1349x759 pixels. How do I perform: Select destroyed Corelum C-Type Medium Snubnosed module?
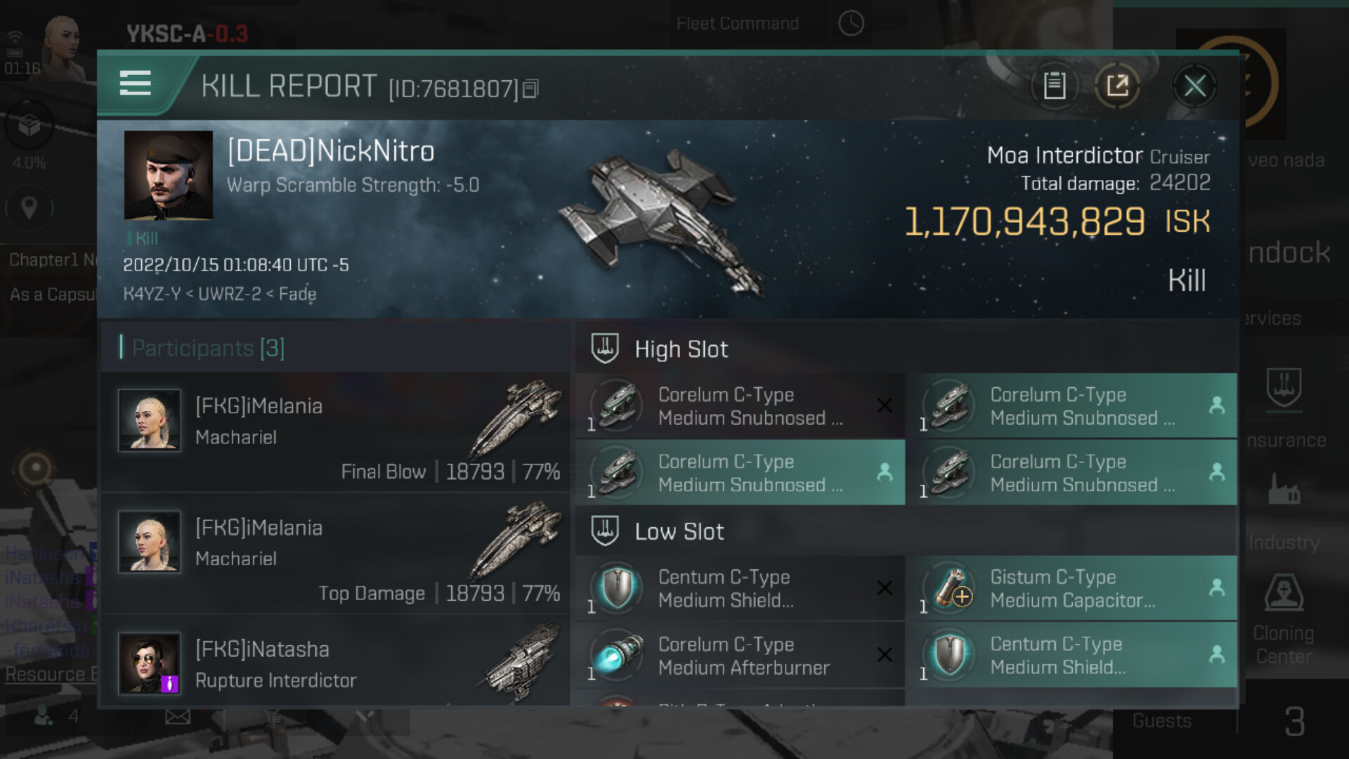pos(740,406)
